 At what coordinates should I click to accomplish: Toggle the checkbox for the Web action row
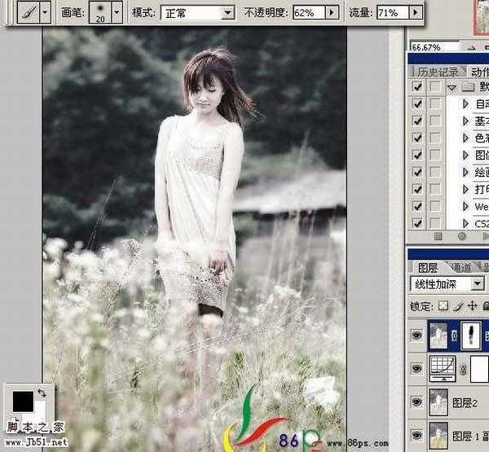click(x=418, y=206)
